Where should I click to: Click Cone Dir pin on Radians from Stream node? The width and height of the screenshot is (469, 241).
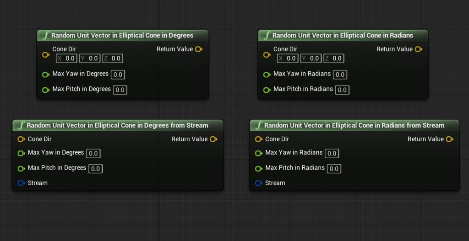[x=258, y=139]
